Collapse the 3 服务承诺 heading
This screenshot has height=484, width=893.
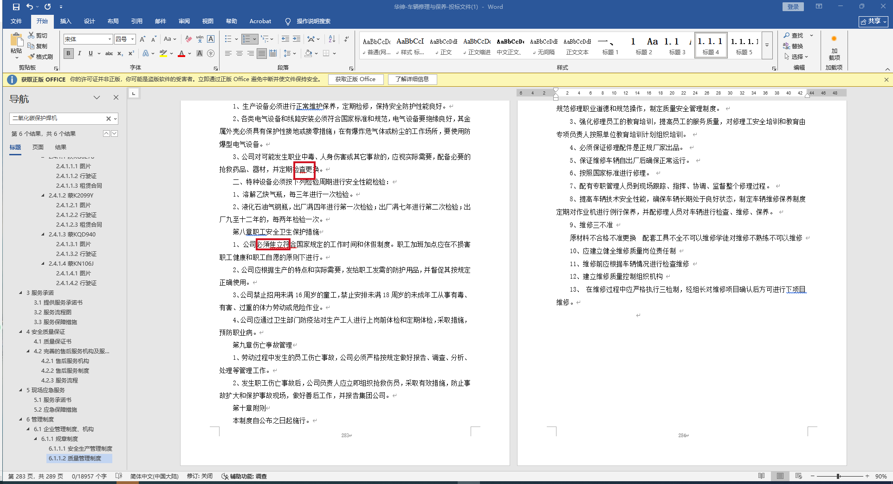click(x=21, y=293)
